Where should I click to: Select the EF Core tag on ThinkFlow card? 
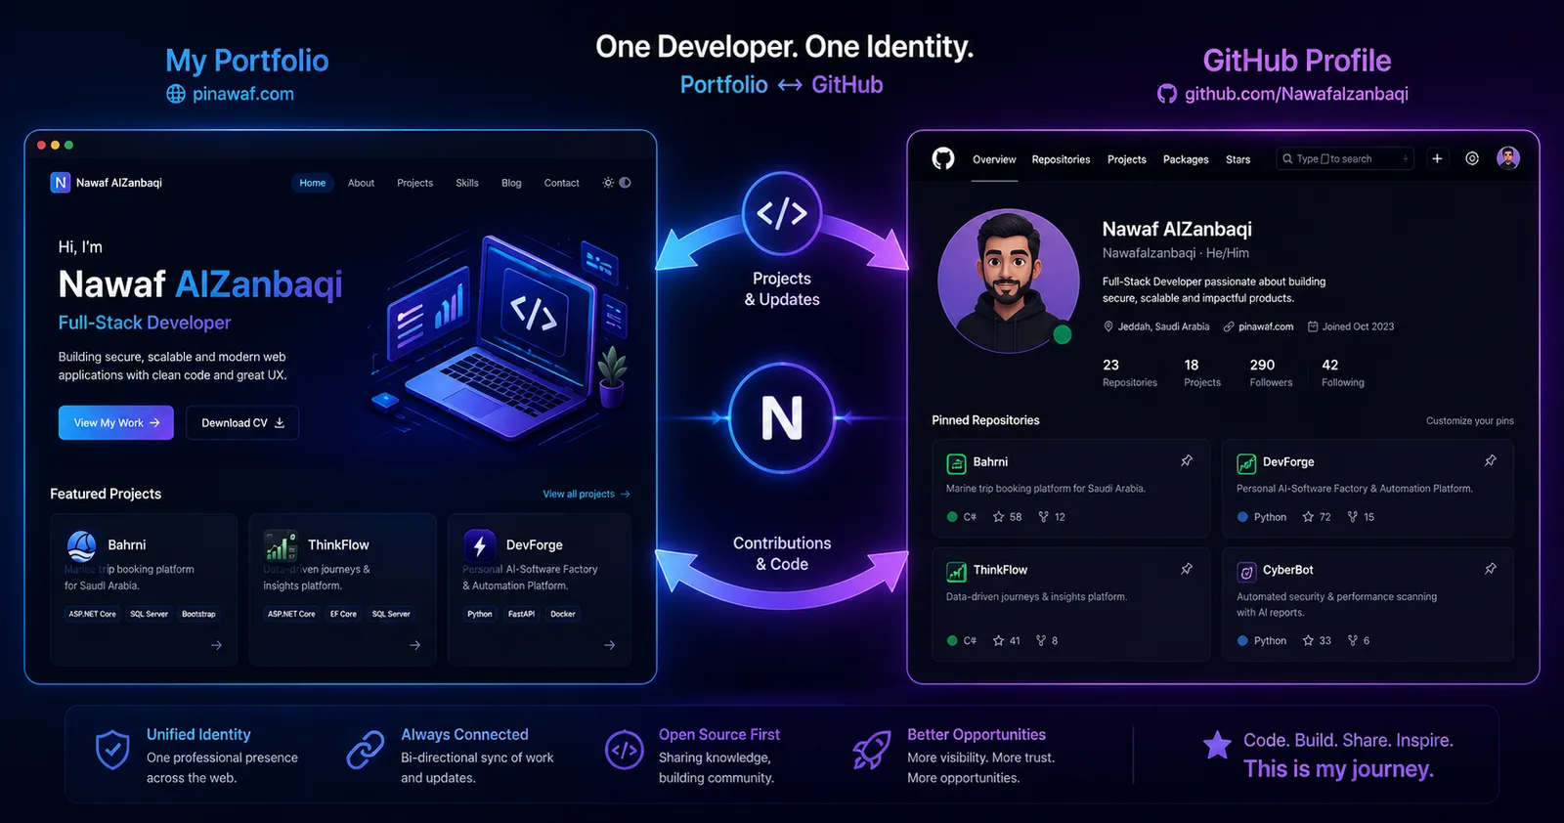(x=343, y=614)
